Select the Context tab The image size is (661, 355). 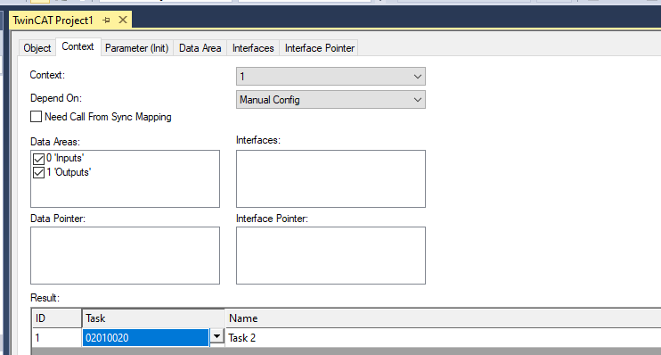pyautogui.click(x=78, y=47)
